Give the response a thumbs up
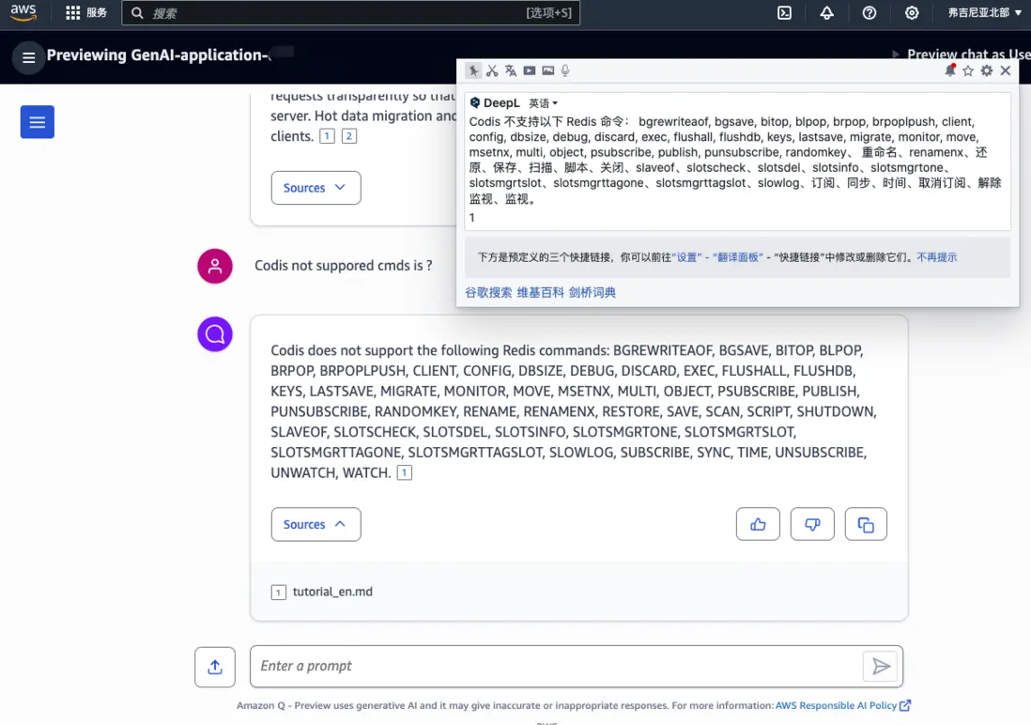The image size is (1031, 725). 758,524
